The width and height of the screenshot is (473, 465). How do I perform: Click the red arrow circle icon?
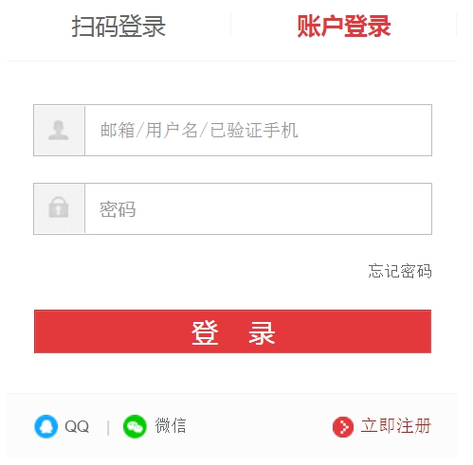coord(343,427)
